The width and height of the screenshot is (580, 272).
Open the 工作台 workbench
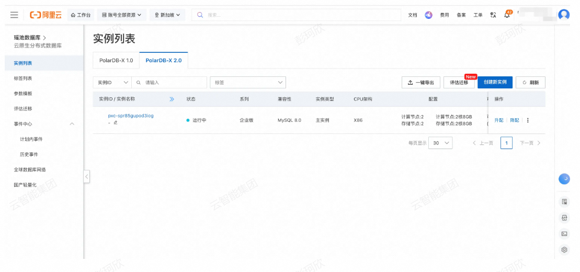click(81, 15)
